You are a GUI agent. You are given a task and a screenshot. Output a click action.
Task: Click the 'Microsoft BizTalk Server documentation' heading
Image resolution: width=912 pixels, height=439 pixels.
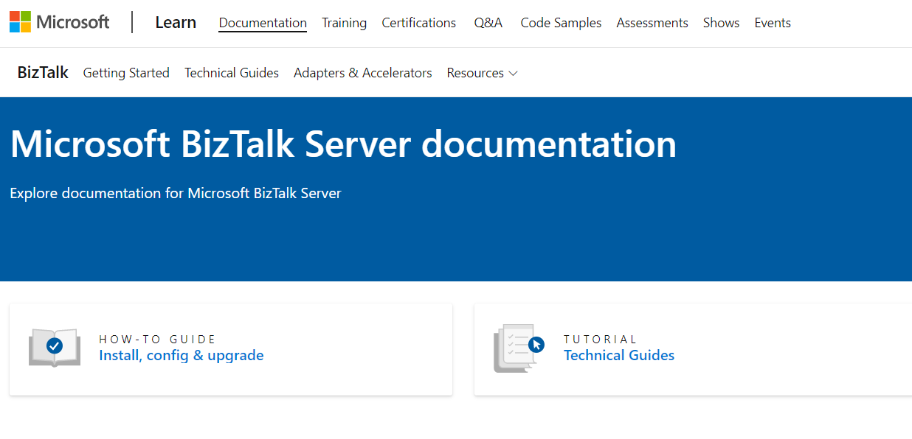(x=343, y=144)
